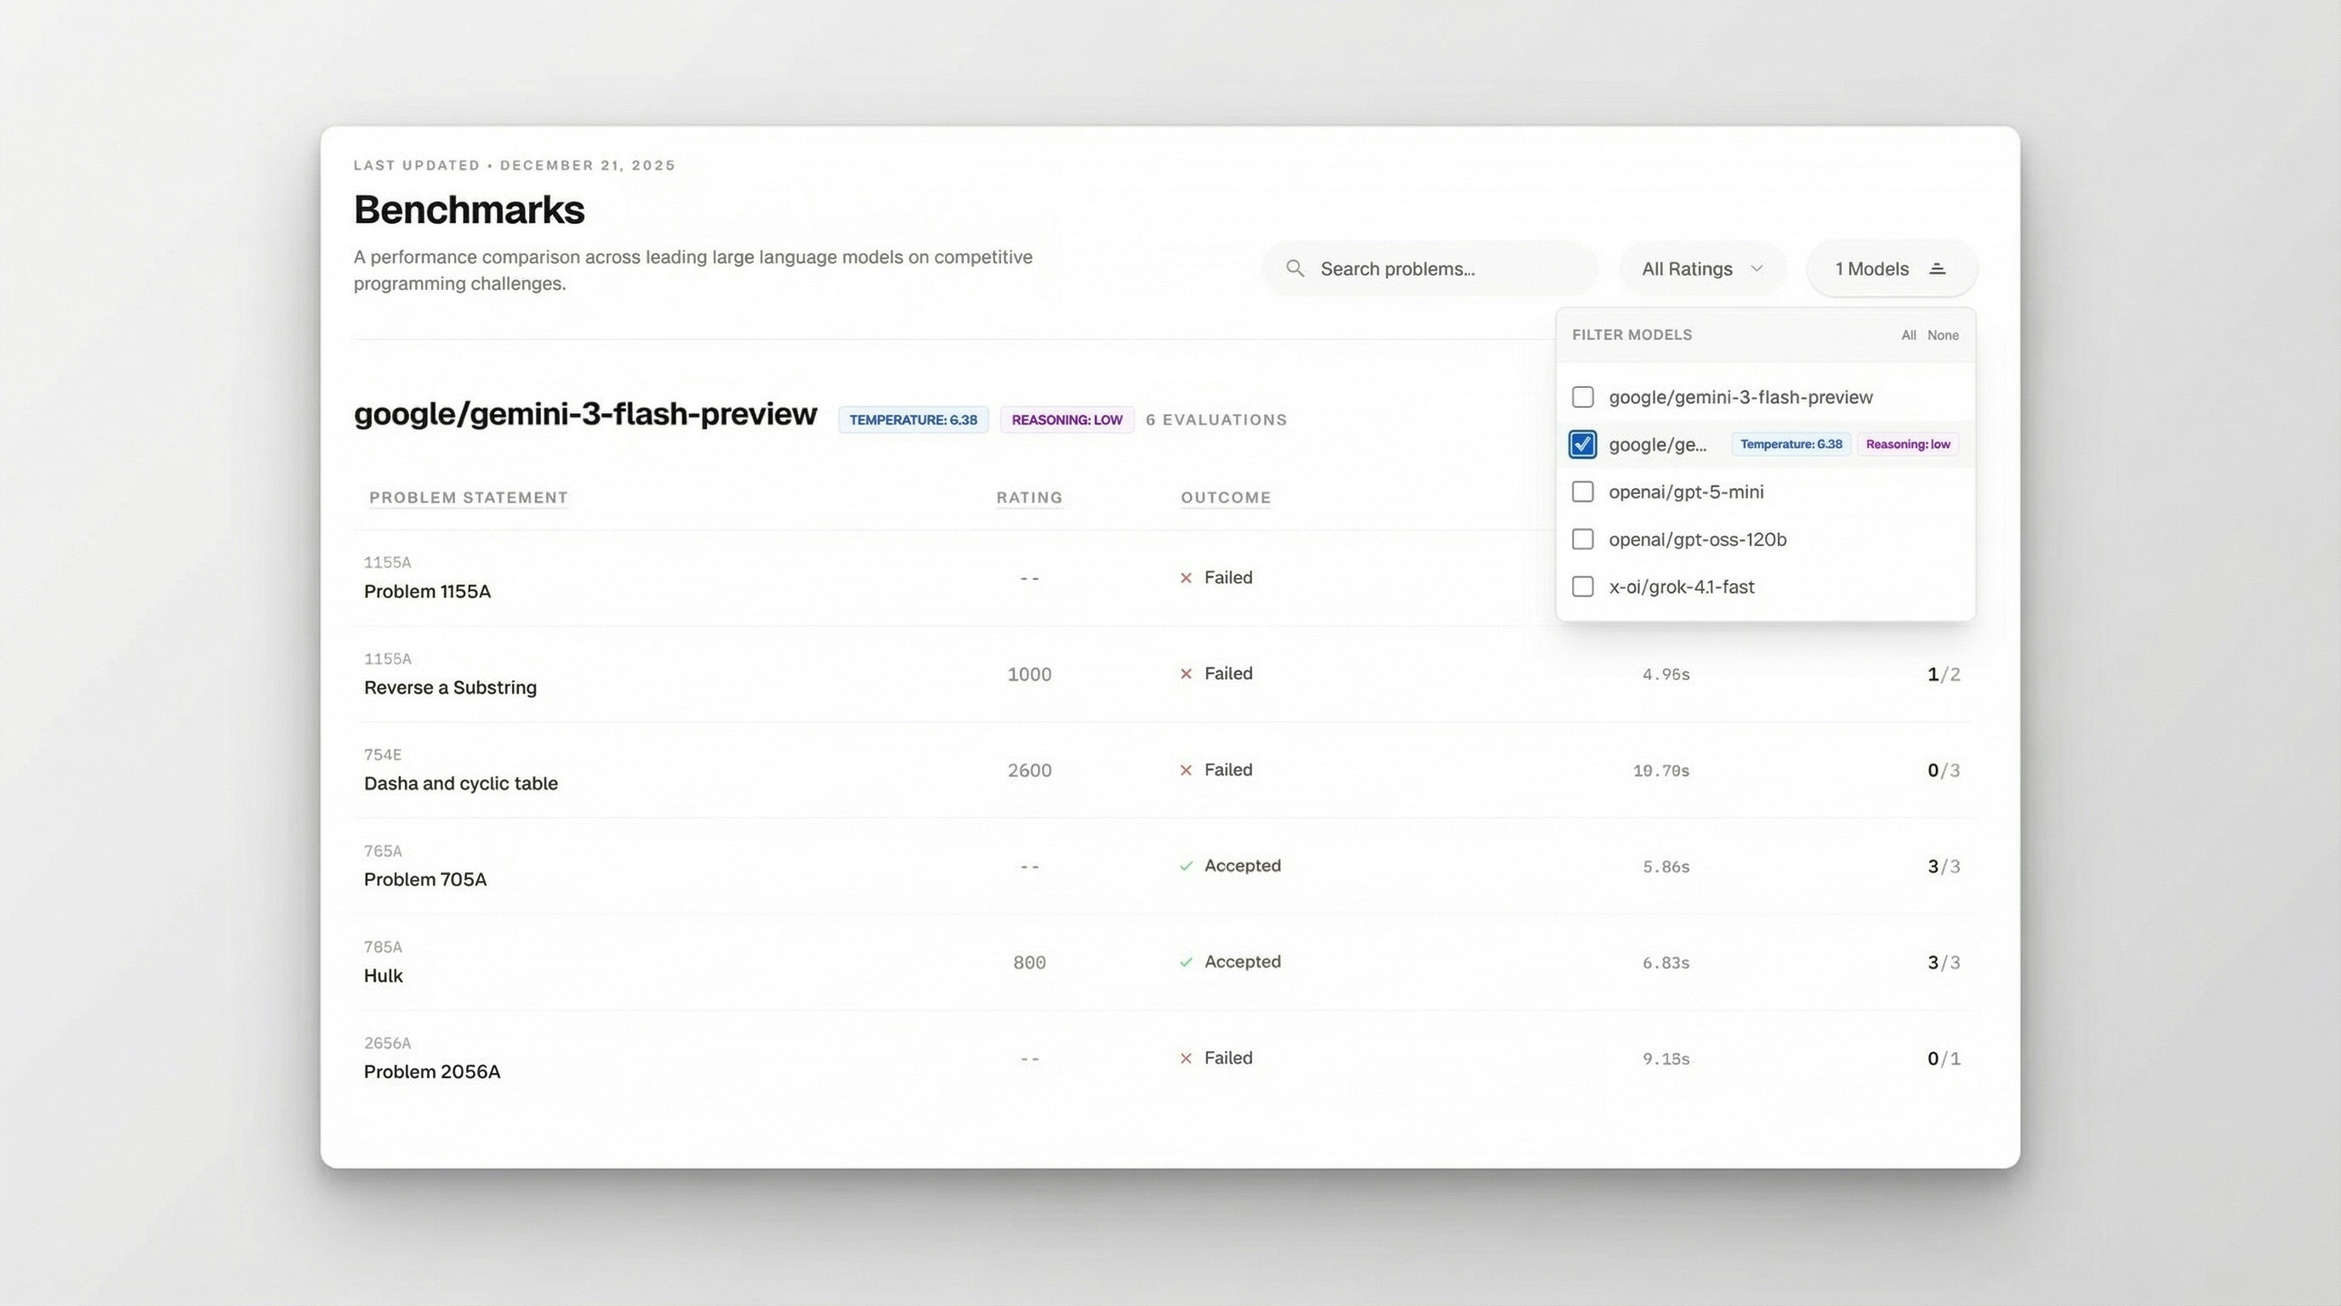Click the Accepted check icon for Problem 705A

click(1186, 866)
